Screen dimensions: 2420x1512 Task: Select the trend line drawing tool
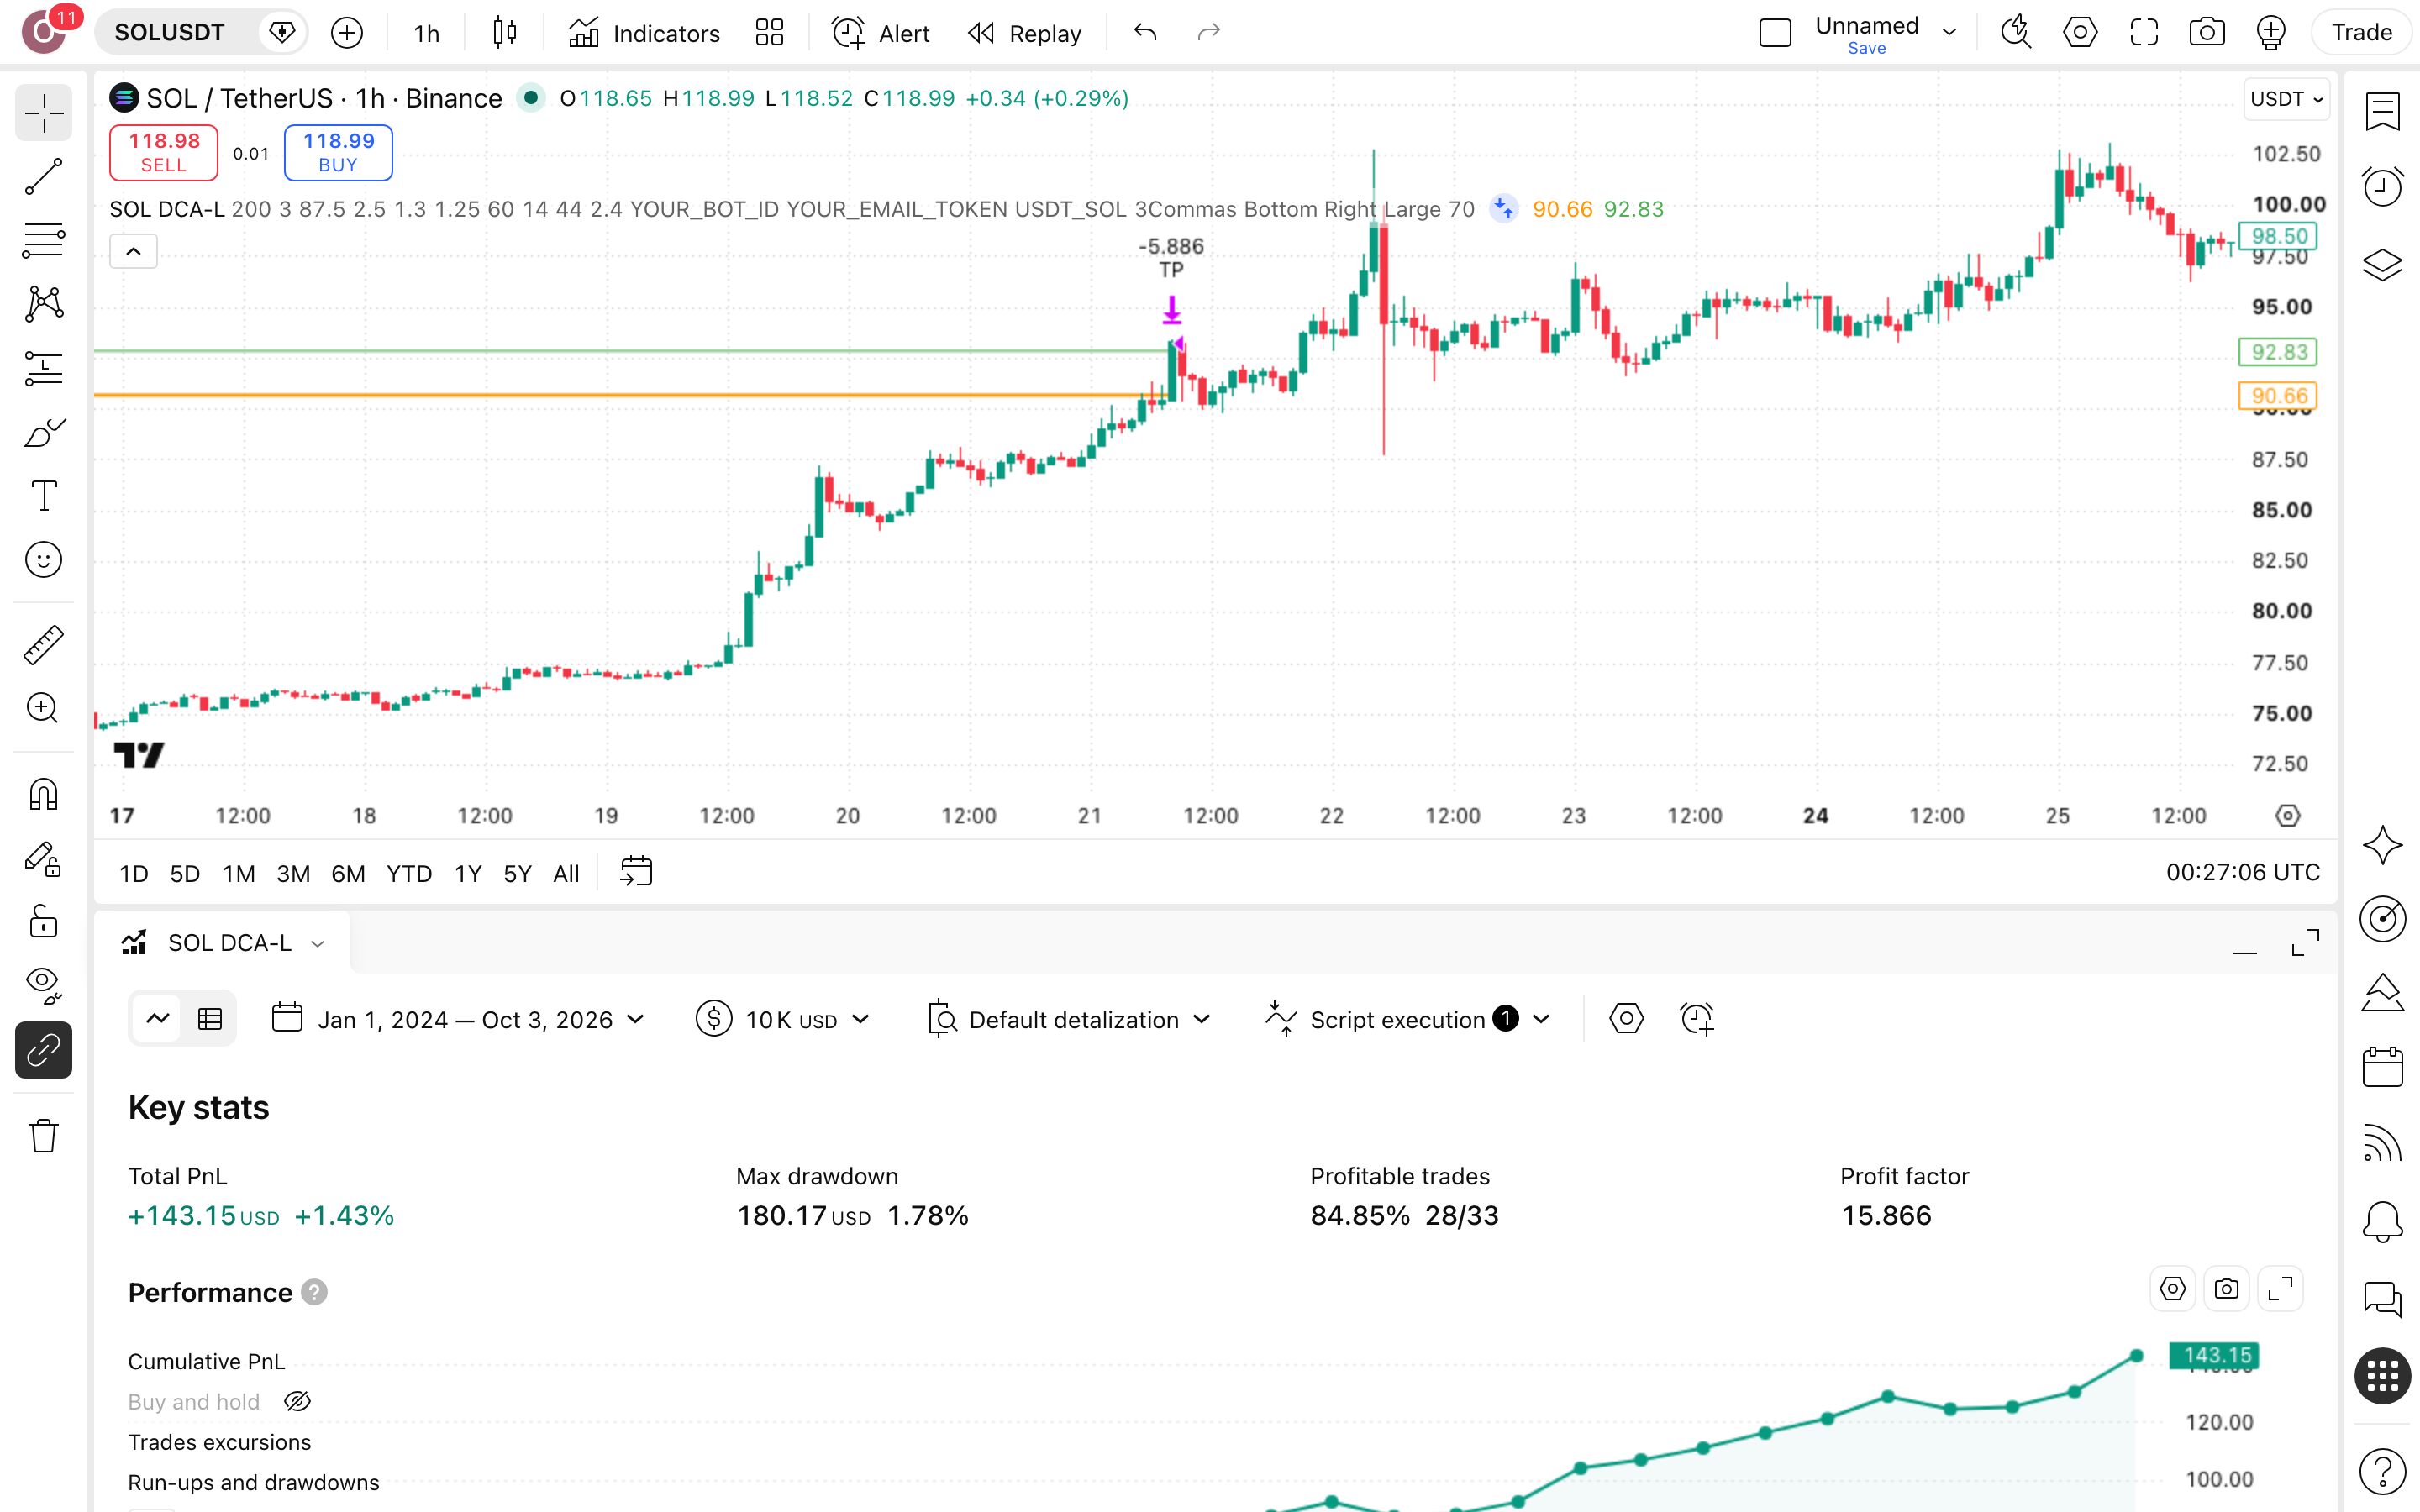(x=43, y=177)
